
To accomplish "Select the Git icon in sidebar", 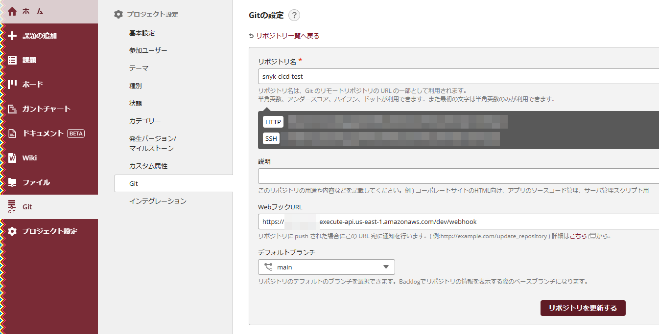I will tap(11, 206).
